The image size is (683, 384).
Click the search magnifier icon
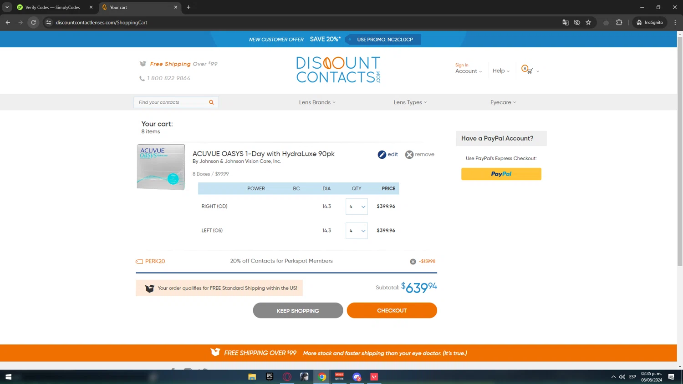[x=211, y=102]
